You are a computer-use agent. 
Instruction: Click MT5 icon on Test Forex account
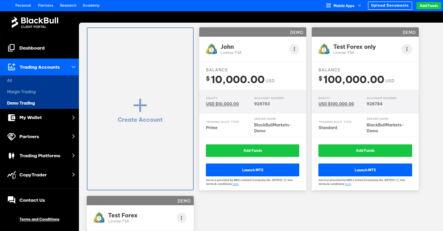pyautogui.click(x=99, y=218)
